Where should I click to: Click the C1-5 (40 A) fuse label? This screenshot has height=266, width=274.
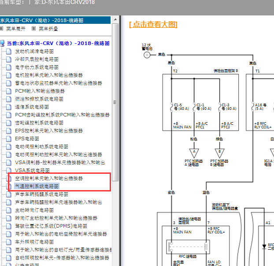click(x=181, y=107)
